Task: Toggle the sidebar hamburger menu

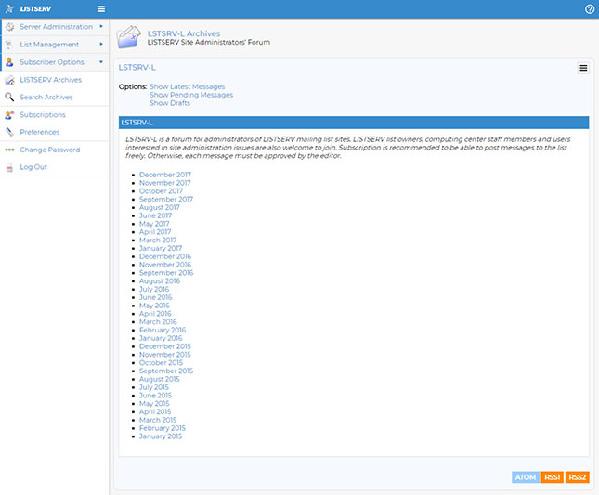Action: [101, 8]
